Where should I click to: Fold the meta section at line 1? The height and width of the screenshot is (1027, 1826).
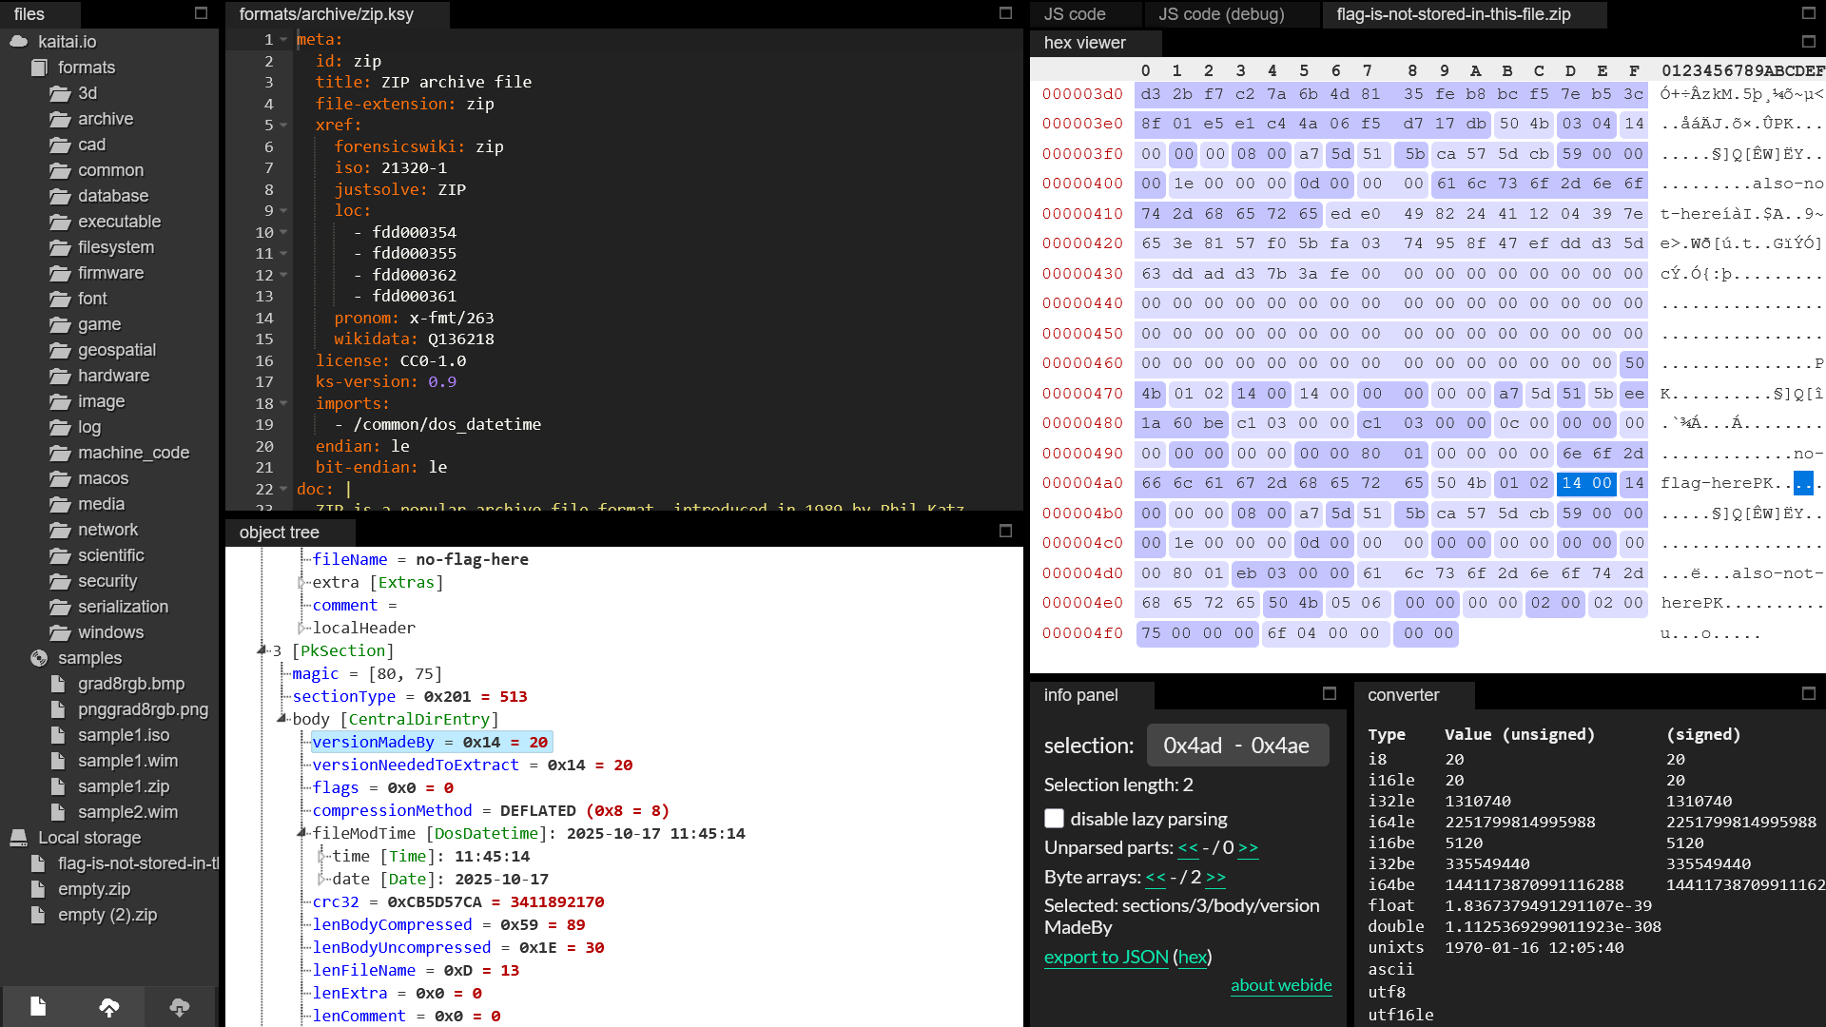pyautogui.click(x=283, y=40)
